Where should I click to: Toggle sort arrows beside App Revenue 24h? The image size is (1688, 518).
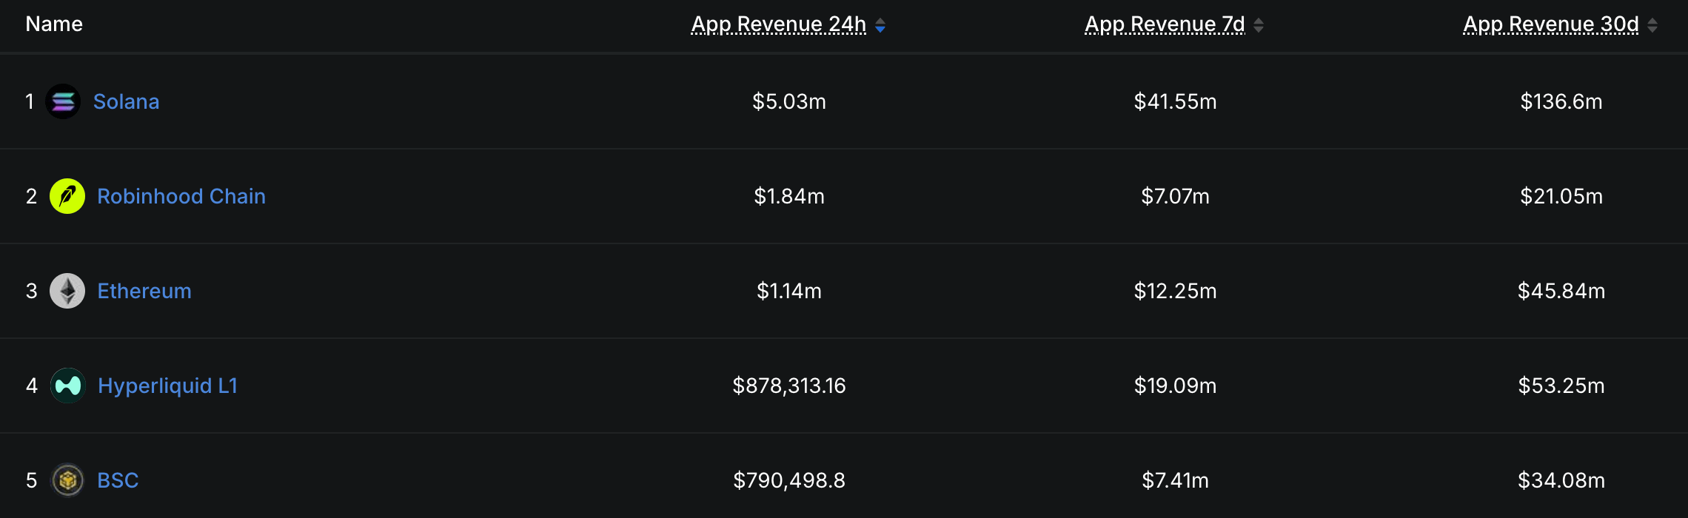pos(880,25)
